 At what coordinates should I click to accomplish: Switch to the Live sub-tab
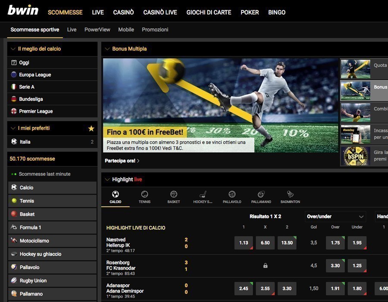72,30
